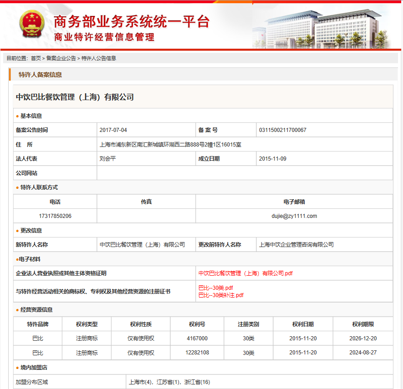
Task: Click the 传真 column header
Action: (x=146, y=202)
